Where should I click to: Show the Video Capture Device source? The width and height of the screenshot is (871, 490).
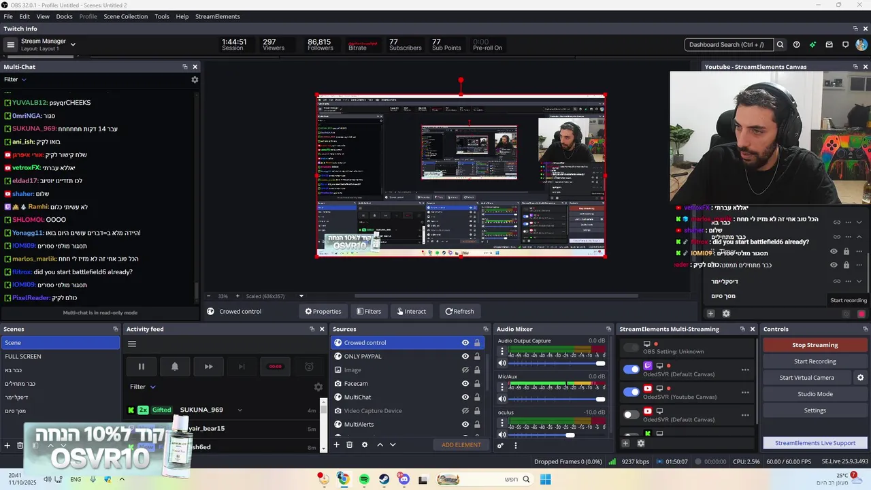(x=465, y=411)
